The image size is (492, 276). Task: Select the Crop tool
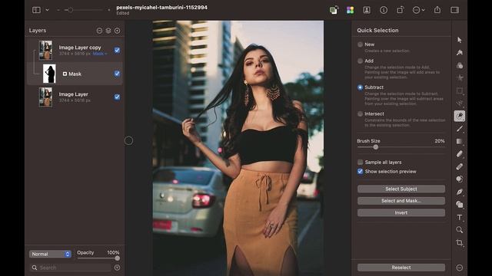(460, 242)
